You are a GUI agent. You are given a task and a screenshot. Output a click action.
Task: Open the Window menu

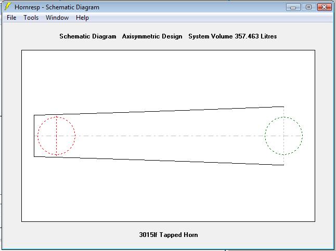[57, 18]
